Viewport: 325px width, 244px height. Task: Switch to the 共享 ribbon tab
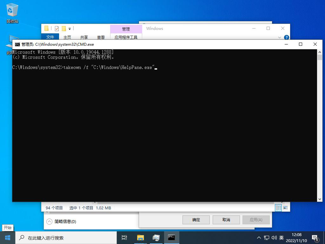tap(84, 37)
